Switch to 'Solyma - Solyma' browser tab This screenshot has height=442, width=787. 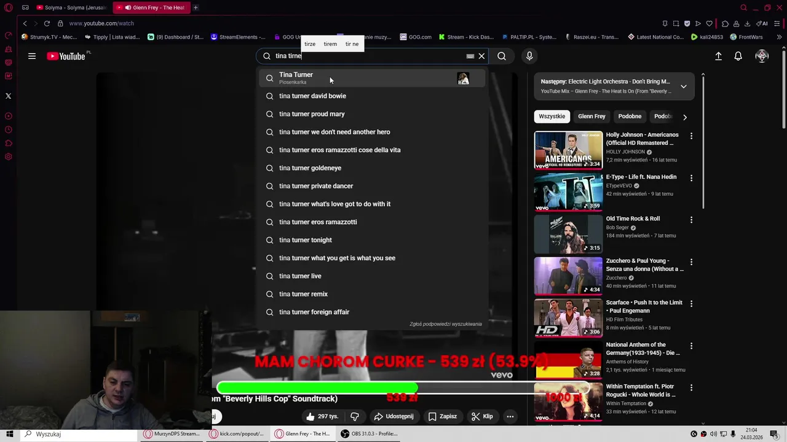click(x=71, y=7)
